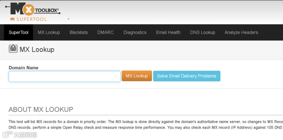The height and width of the screenshot is (140, 283).
Task: Open the MX Lookup nav tab
Action: (x=49, y=32)
